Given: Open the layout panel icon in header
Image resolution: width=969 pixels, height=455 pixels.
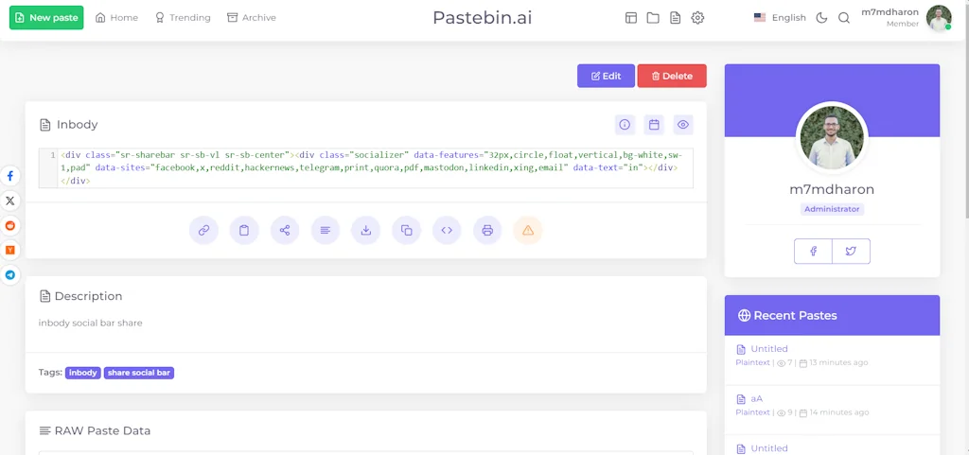Looking at the screenshot, I should [x=631, y=18].
